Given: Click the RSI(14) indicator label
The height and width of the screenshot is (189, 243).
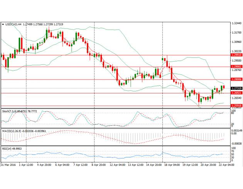Looking at the screenshot, I should (8, 148).
